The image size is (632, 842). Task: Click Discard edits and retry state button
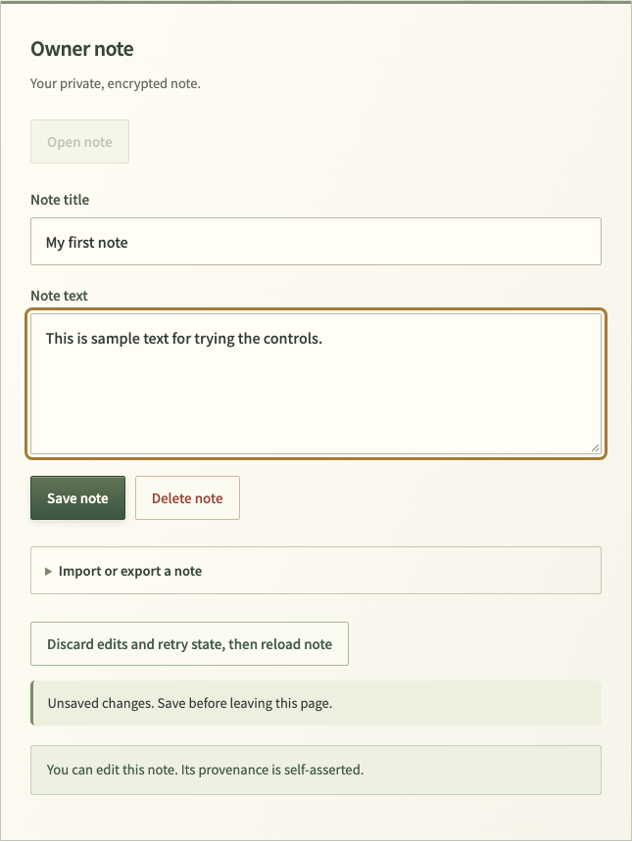(190, 644)
